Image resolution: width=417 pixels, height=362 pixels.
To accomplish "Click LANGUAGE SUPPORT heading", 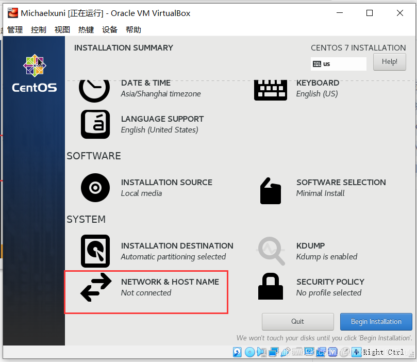I will 162,119.
